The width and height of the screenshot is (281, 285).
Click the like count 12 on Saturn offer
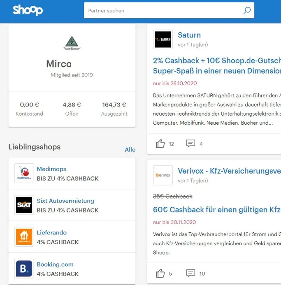[x=171, y=144]
